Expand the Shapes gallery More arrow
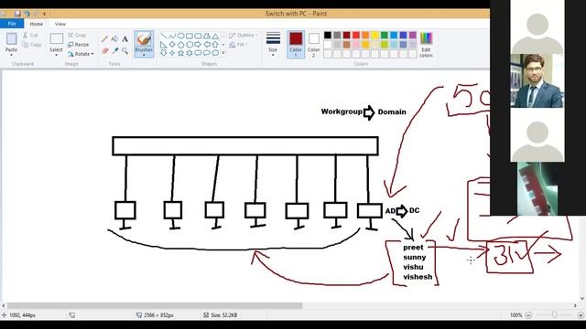The width and height of the screenshot is (586, 329). [223, 53]
